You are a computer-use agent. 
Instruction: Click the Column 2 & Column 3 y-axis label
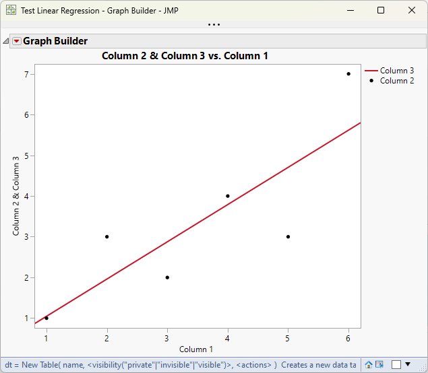tap(16, 196)
